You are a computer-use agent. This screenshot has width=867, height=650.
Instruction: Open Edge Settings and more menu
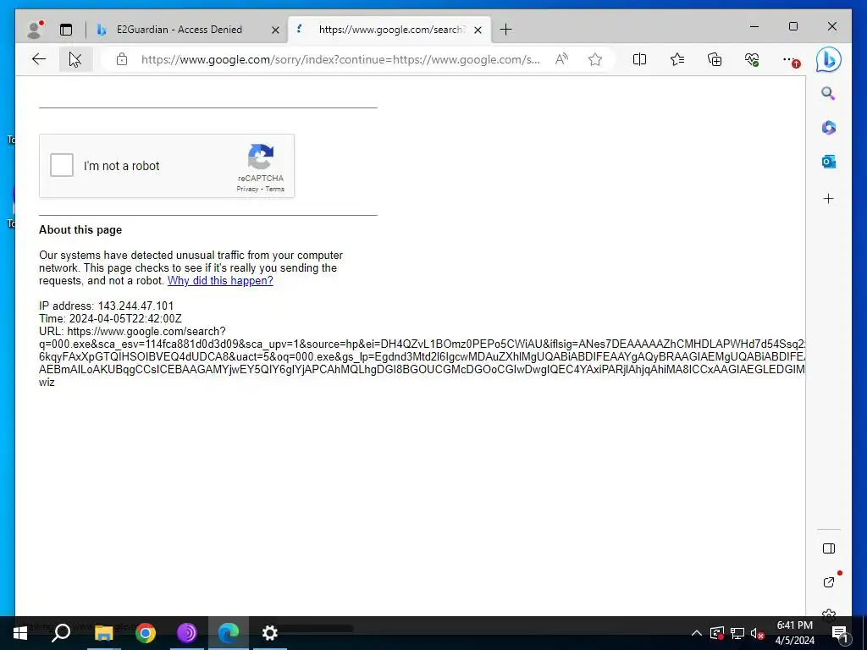[790, 59]
